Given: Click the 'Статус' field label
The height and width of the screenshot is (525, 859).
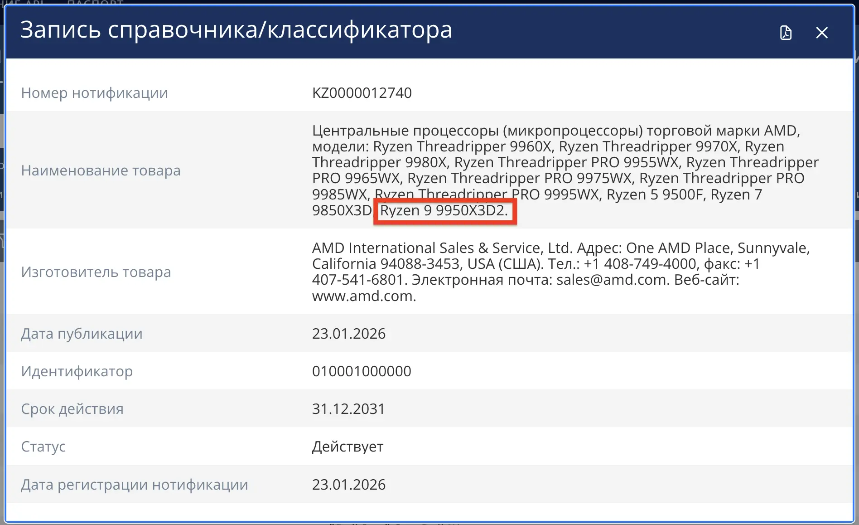Looking at the screenshot, I should (43, 447).
